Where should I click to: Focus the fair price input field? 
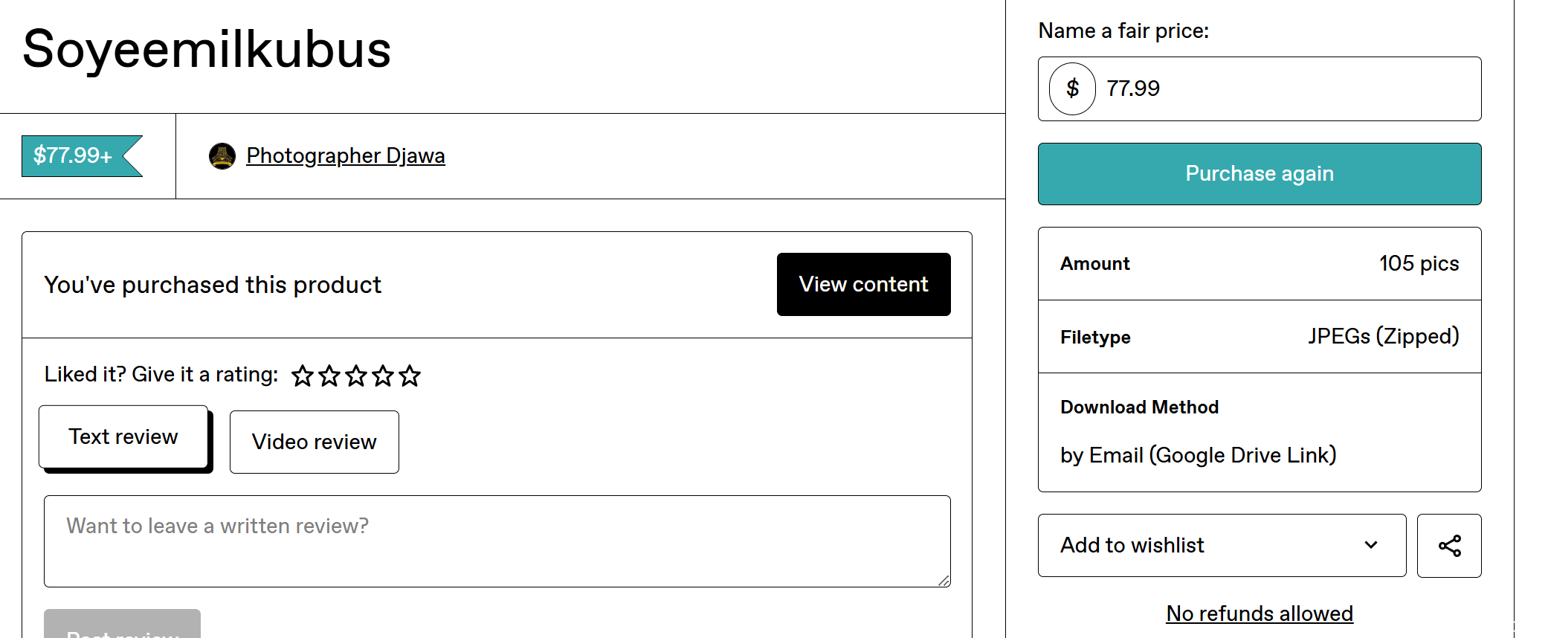pos(1289,88)
